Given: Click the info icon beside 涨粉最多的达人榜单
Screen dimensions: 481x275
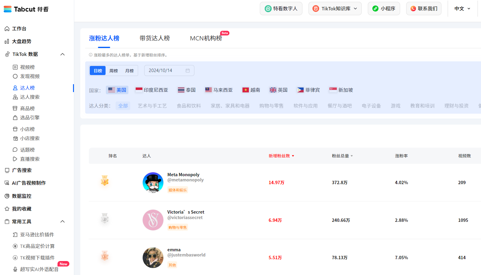Looking at the screenshot, I should point(91,55).
